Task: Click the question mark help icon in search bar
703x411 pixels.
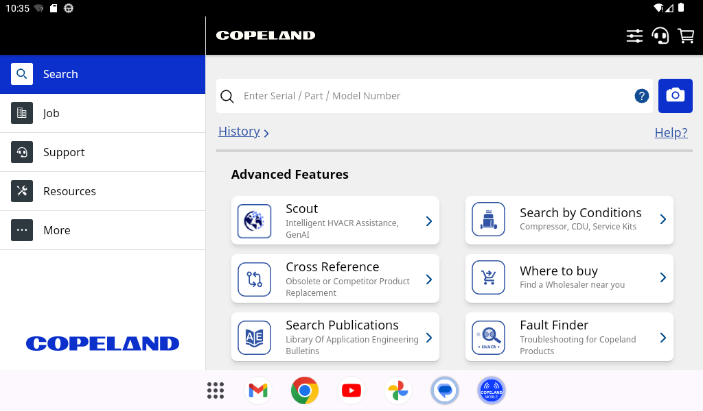Action: [x=642, y=96]
